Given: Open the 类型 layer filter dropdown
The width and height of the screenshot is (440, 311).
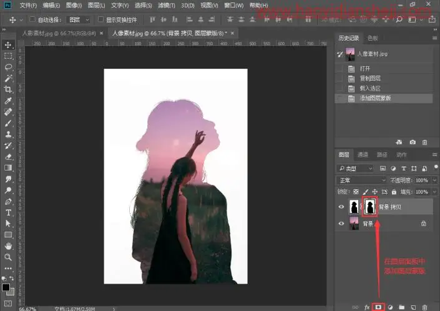Looking at the screenshot, I should [355, 169].
